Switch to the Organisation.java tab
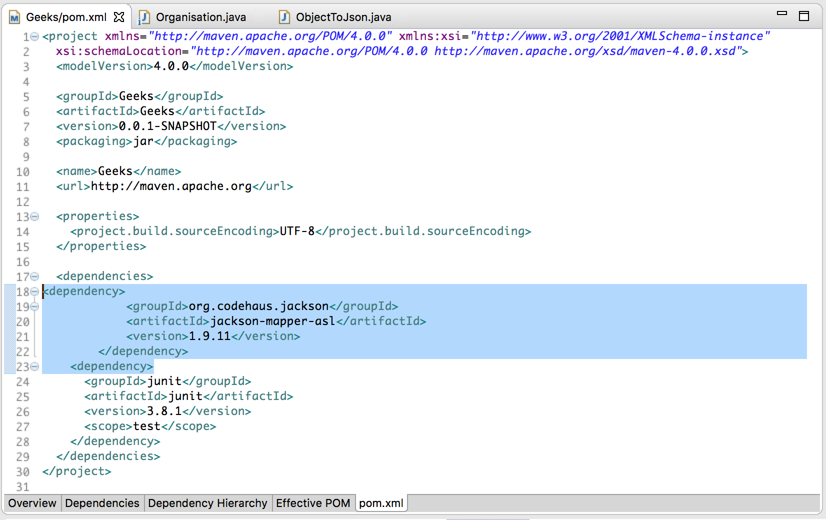 coord(200,16)
